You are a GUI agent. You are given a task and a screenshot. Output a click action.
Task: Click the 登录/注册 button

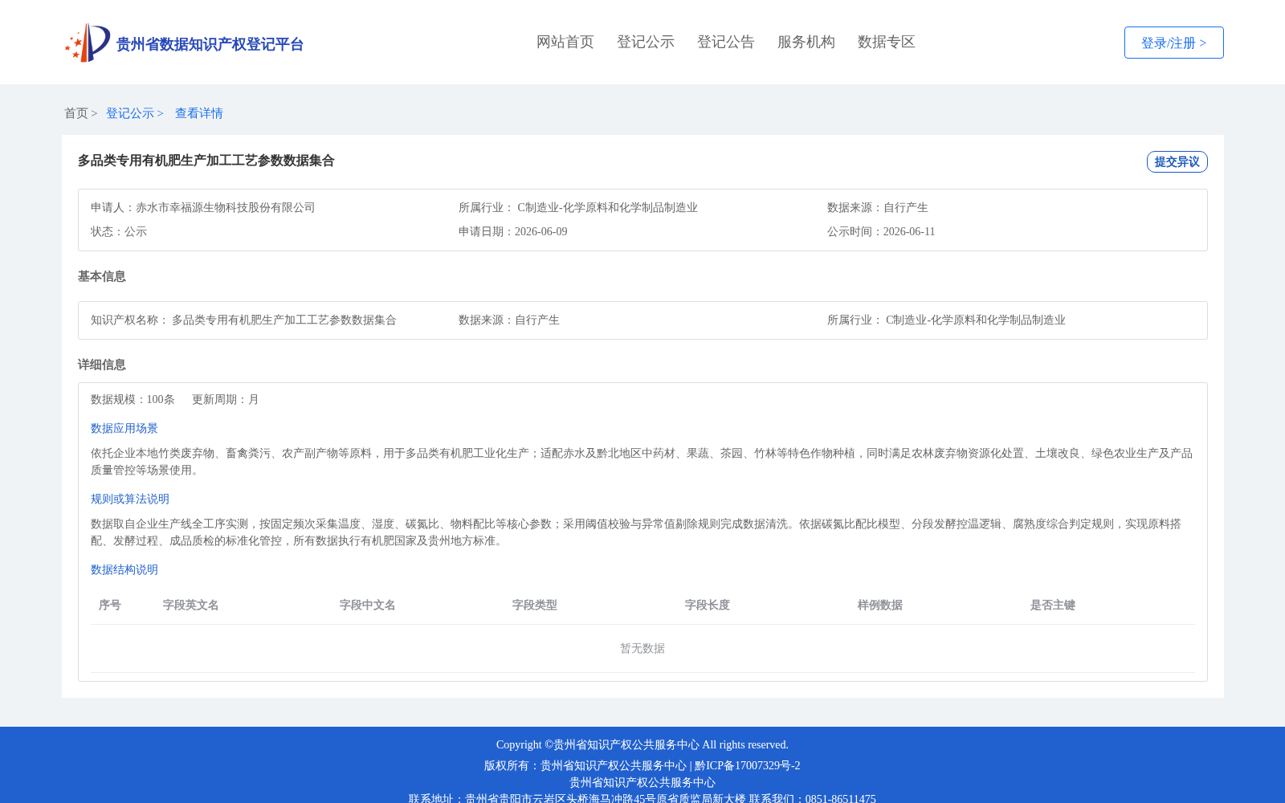[x=1173, y=43]
